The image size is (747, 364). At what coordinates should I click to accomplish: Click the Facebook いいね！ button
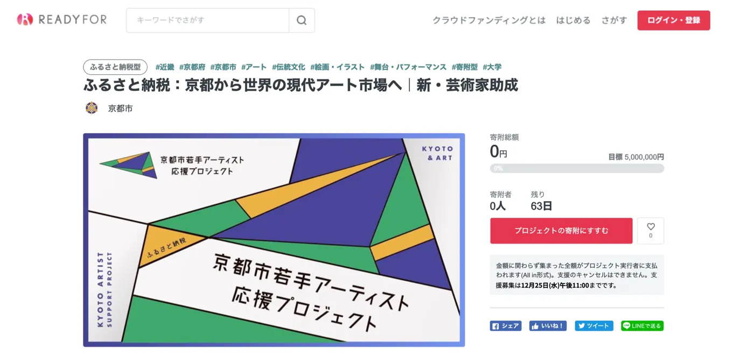548,326
